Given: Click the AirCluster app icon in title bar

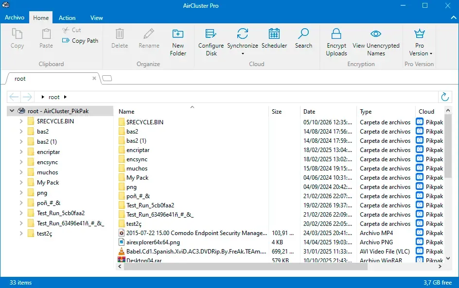Looking at the screenshot, I should pos(6,5).
